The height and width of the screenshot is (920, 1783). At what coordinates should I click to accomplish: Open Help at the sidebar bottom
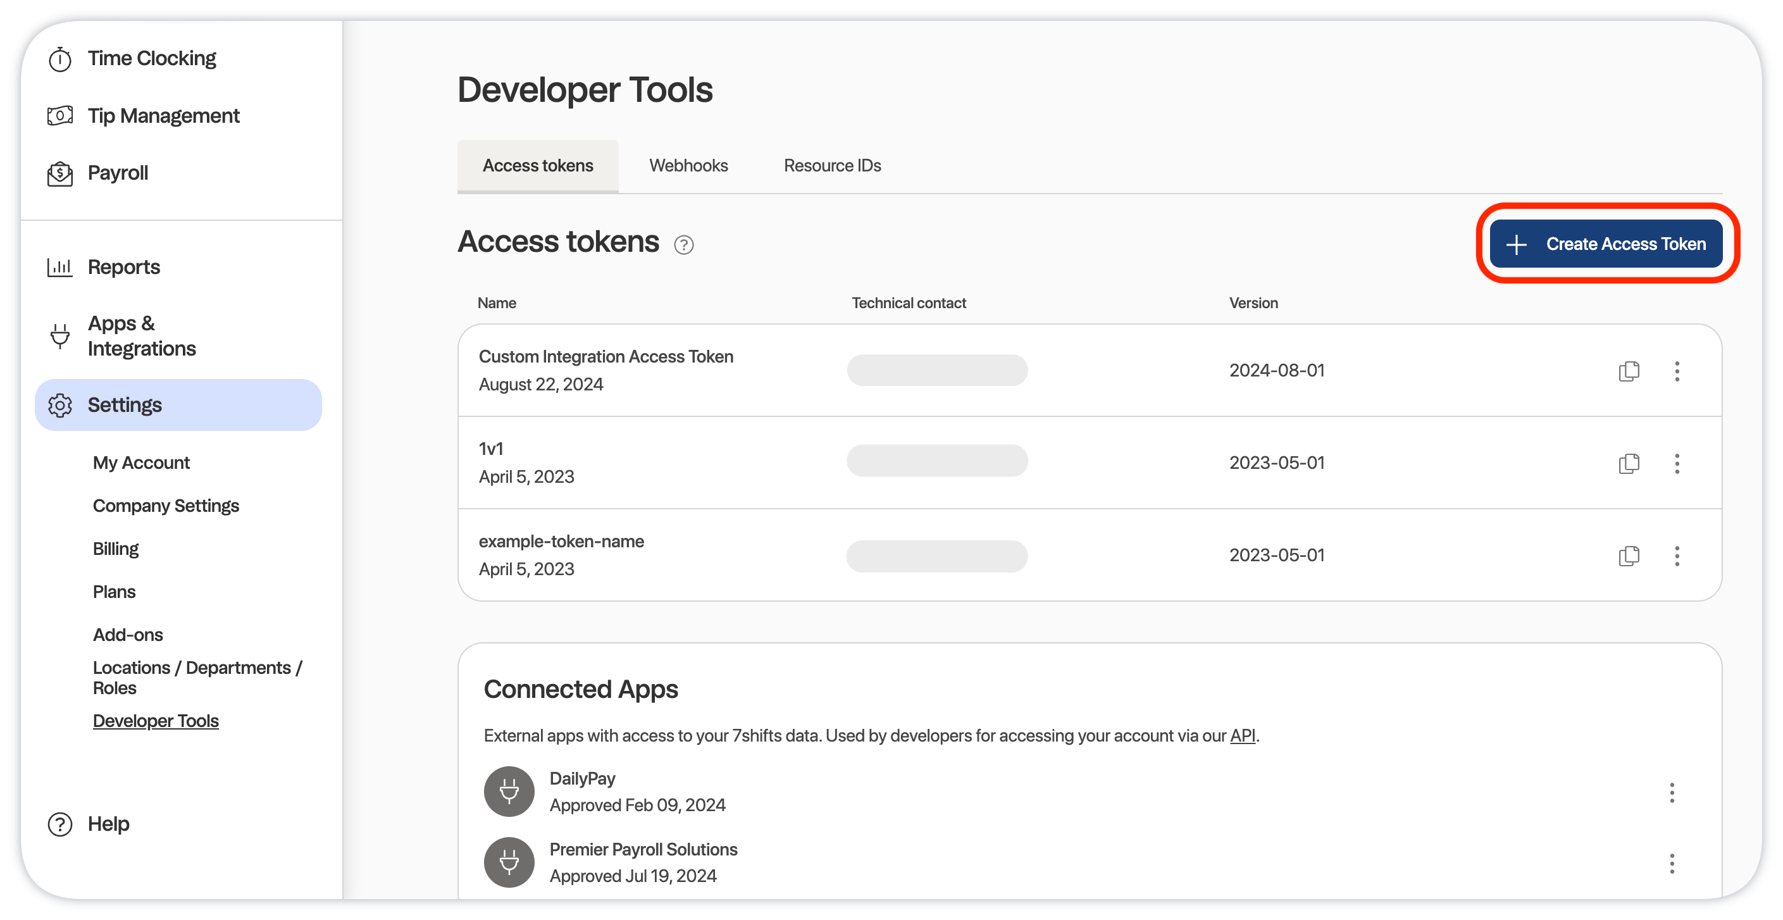pyautogui.click(x=108, y=824)
